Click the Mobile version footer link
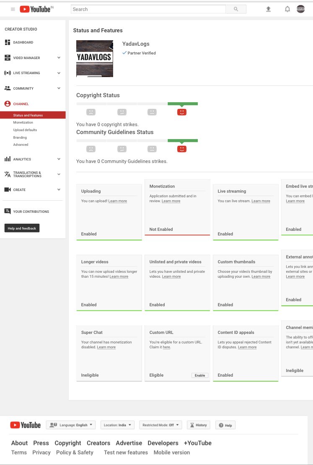The image size is (313, 465). 172,452
